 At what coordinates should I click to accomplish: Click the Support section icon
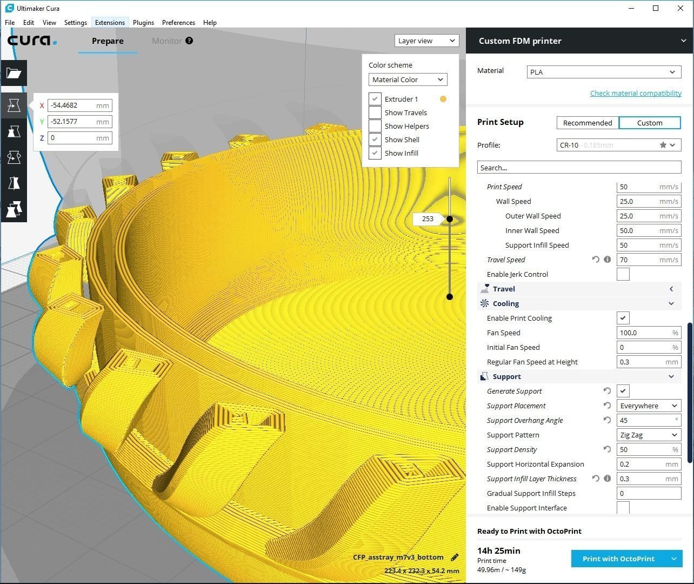(x=485, y=376)
